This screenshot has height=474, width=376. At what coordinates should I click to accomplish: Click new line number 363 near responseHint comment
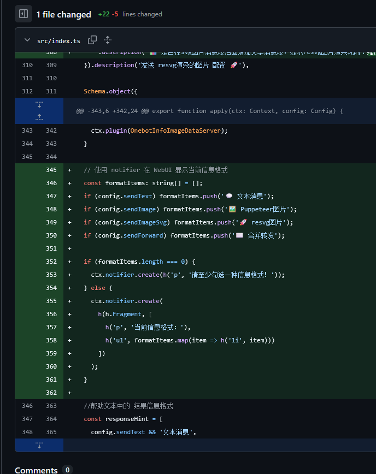pyautogui.click(x=51, y=406)
